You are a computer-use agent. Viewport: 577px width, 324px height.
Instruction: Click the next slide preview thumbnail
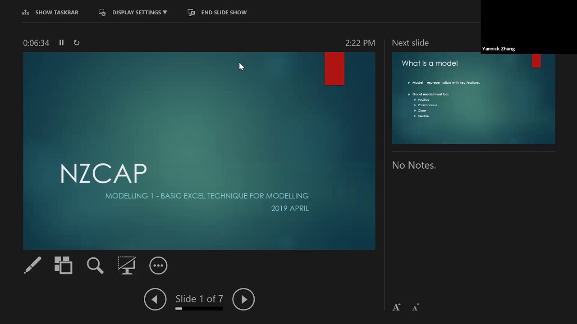473,99
